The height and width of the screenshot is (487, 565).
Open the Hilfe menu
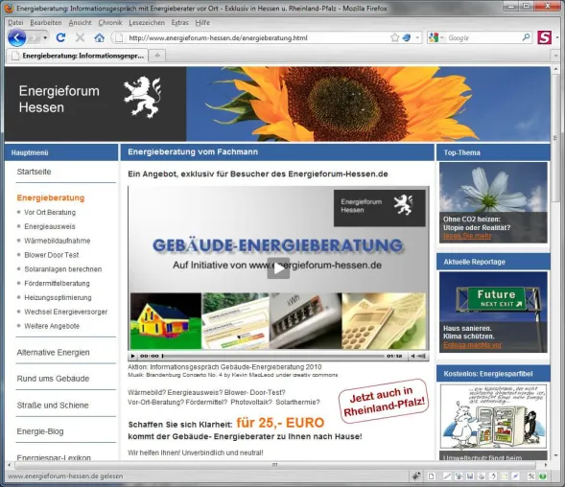pyautogui.click(x=202, y=23)
